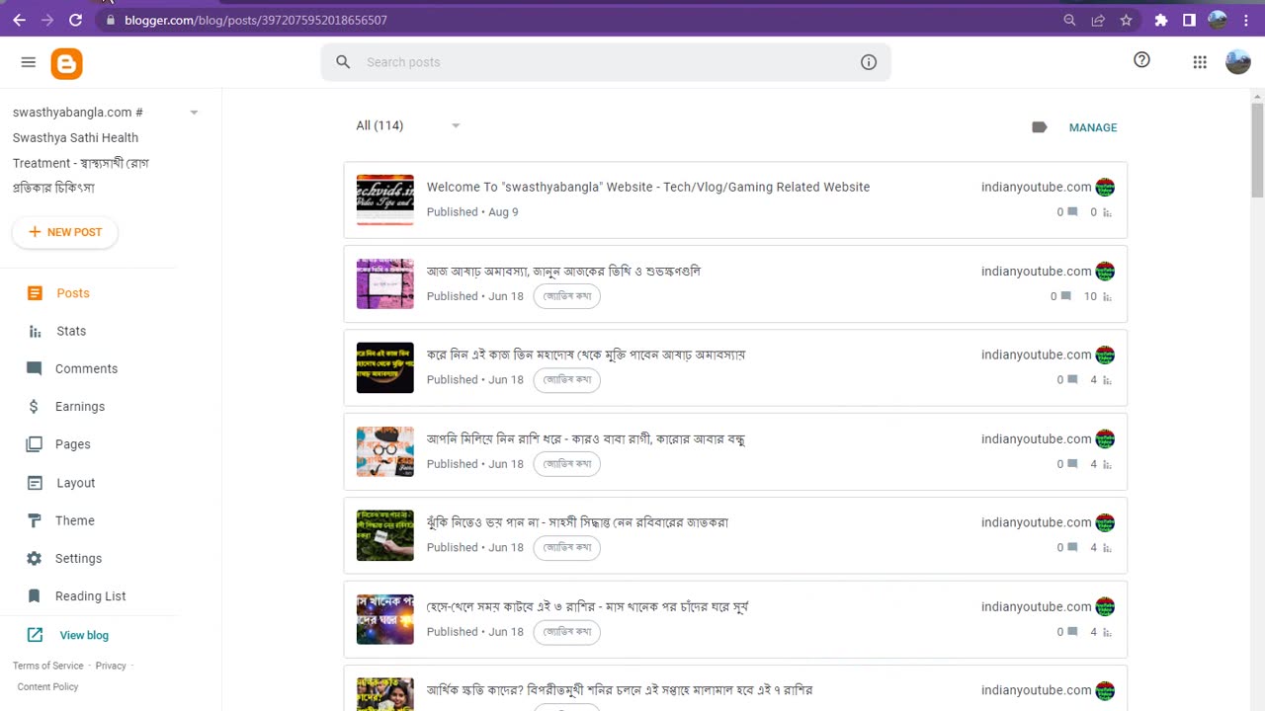Reload the page in browser
Image resolution: width=1265 pixels, height=711 pixels.
75,20
